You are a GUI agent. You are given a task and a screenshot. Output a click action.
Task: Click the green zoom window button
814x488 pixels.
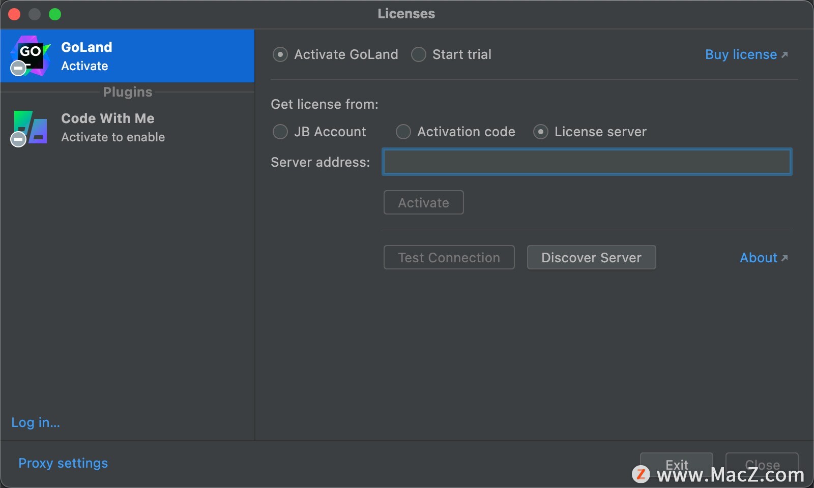pyautogui.click(x=55, y=14)
